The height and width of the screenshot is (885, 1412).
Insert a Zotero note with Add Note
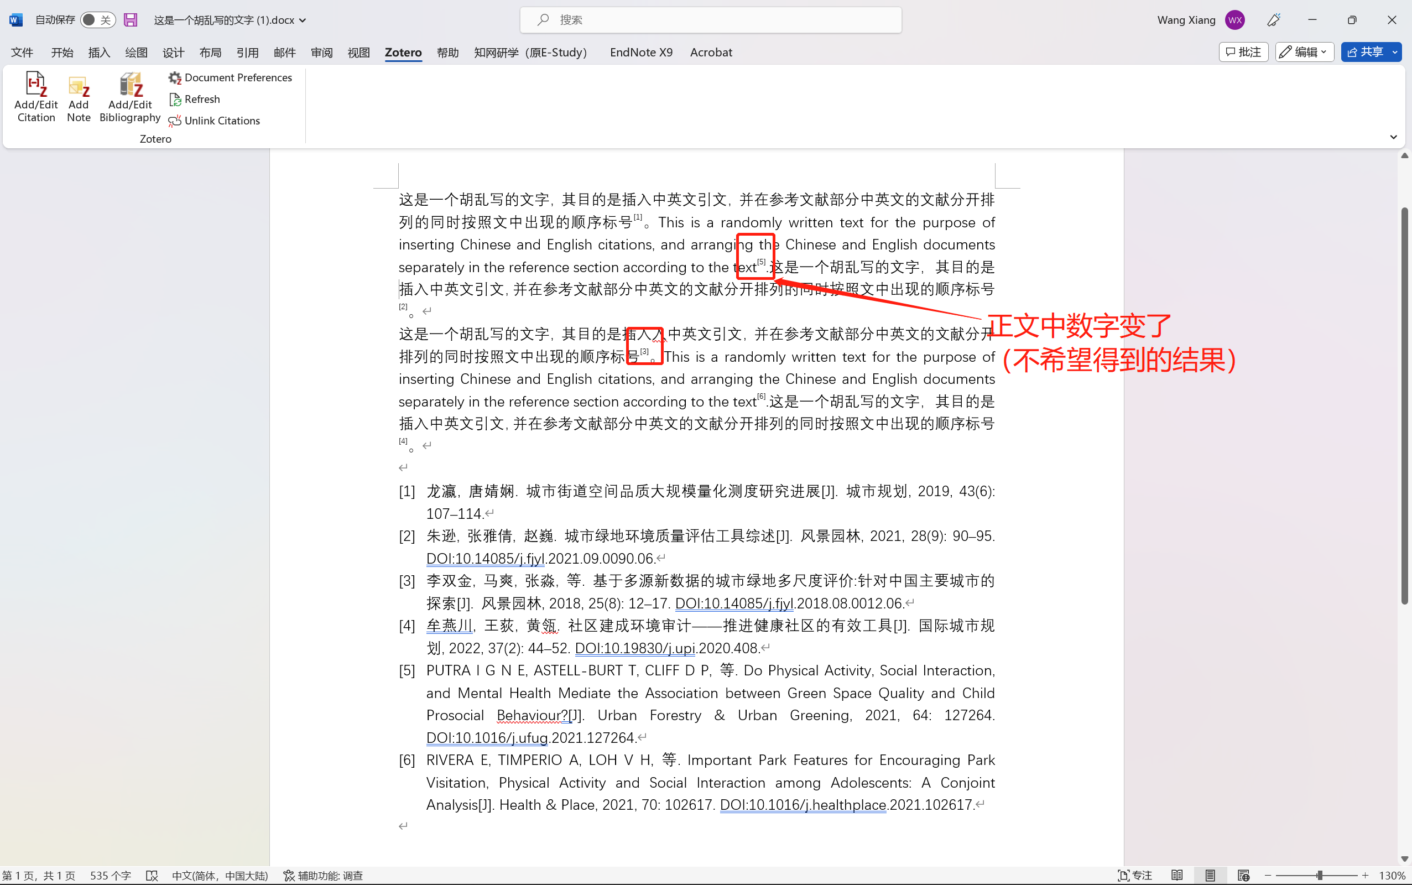tap(79, 97)
